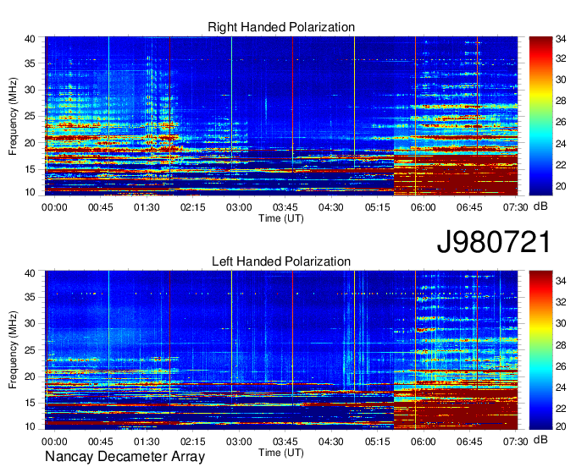Screen dimensions: 576x467
Task: Click colorbar value '28' beside Left Handed plot
Action: pos(561,345)
